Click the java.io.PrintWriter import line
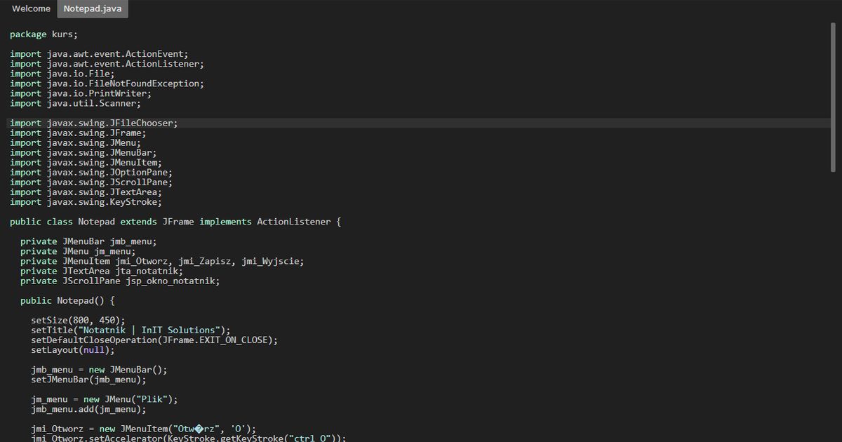The image size is (842, 442). click(x=81, y=93)
